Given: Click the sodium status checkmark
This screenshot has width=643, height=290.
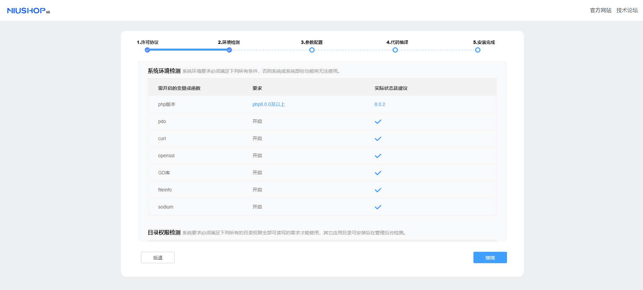Looking at the screenshot, I should pyautogui.click(x=378, y=207).
